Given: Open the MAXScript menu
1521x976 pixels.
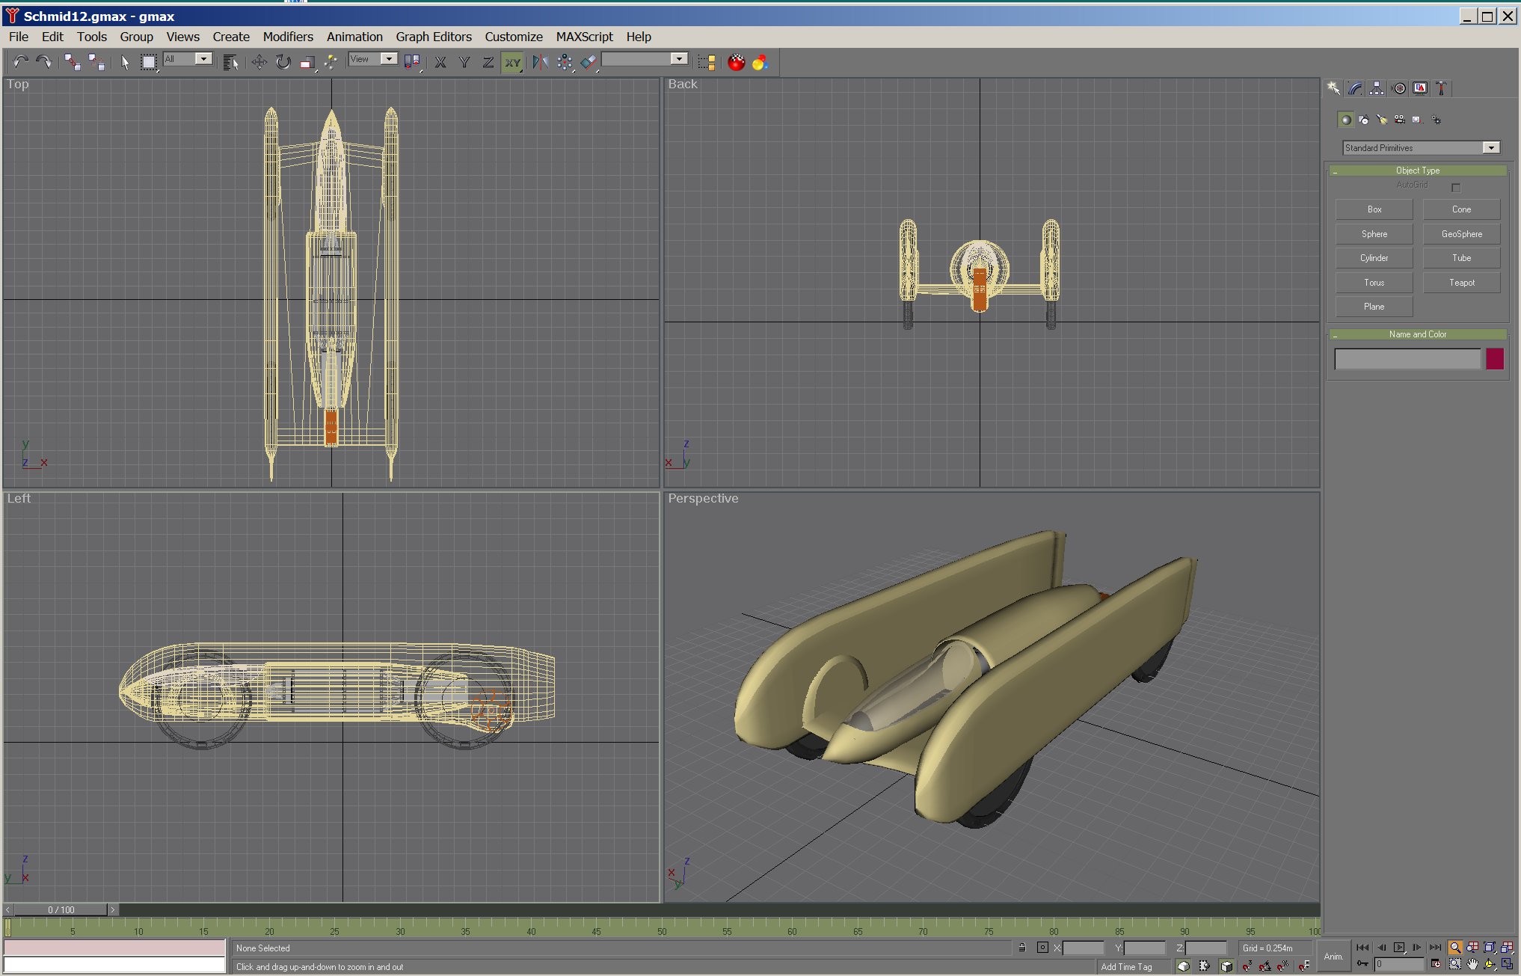Looking at the screenshot, I should (x=583, y=37).
